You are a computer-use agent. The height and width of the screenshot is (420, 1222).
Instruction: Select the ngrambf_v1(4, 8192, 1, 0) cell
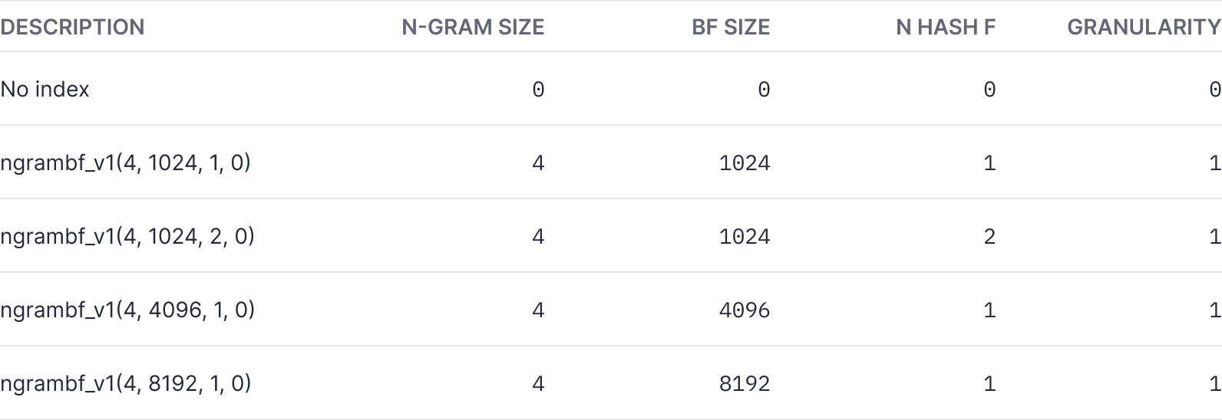tap(126, 383)
